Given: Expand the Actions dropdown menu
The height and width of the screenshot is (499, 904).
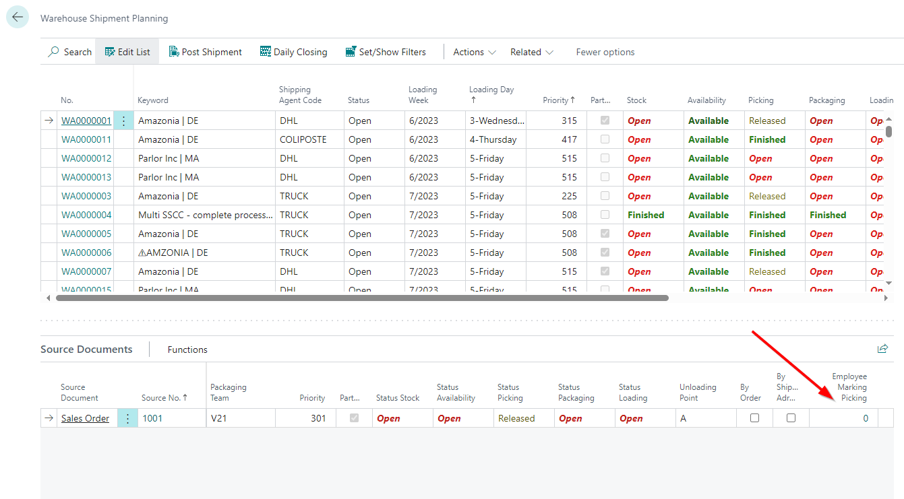Looking at the screenshot, I should [475, 52].
